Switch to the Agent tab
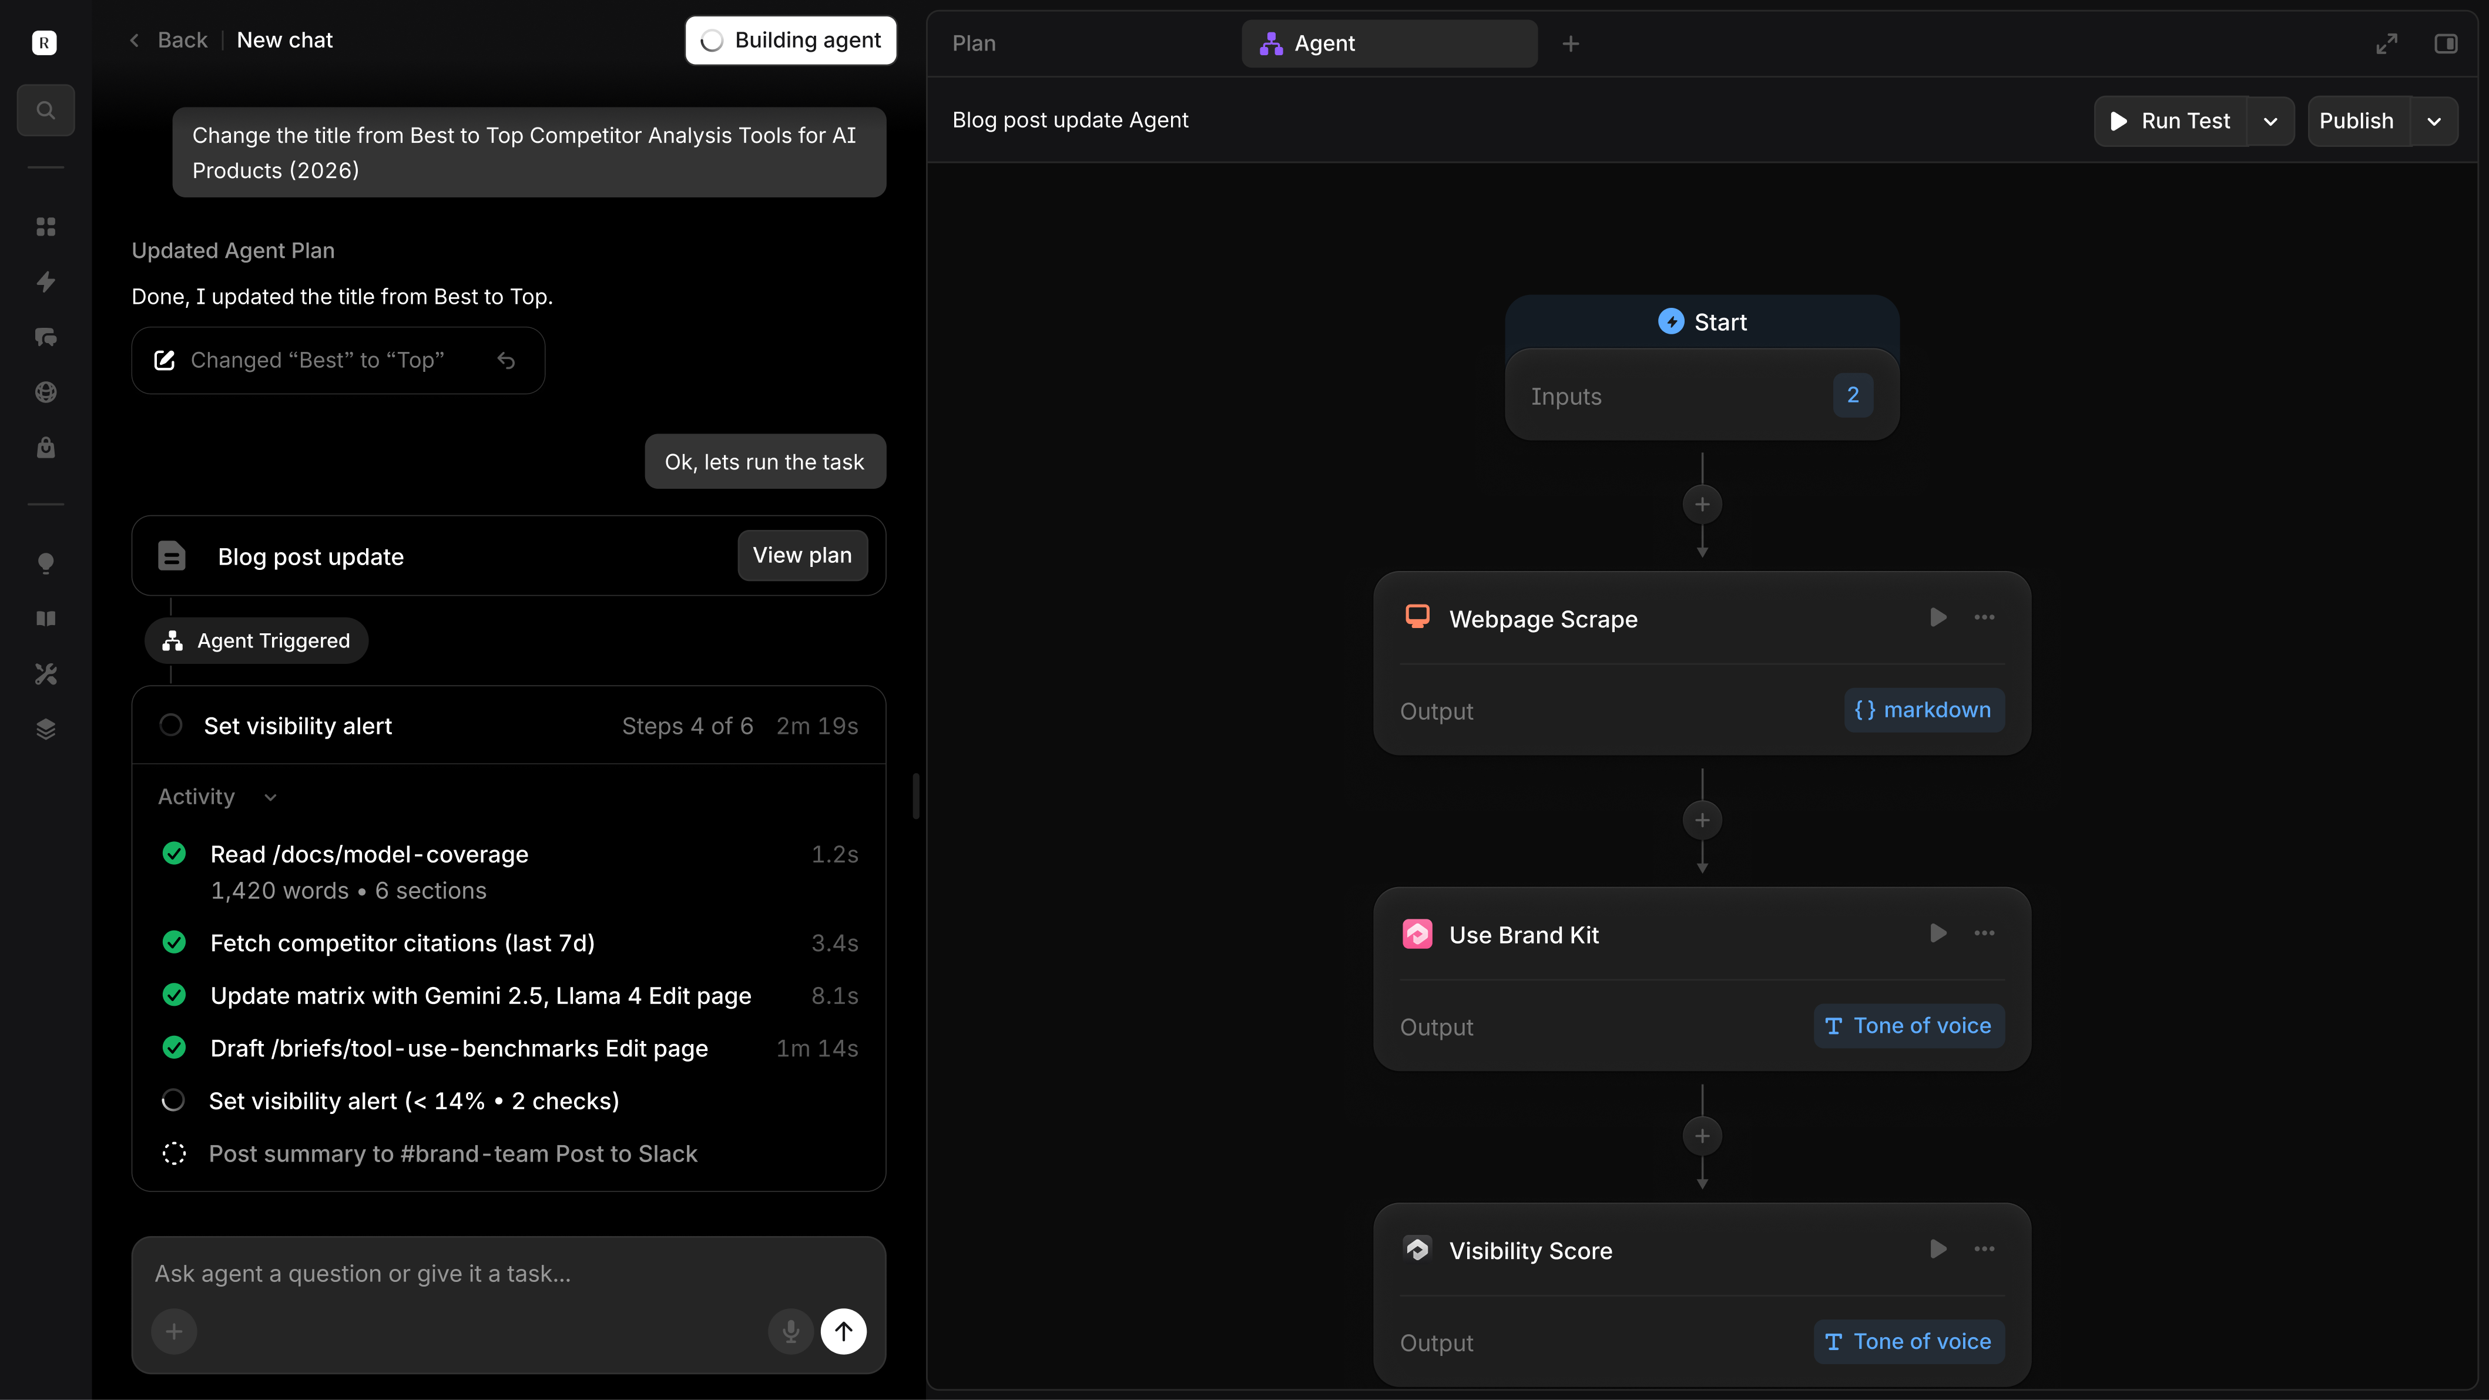This screenshot has width=2489, height=1400. tap(1390, 43)
